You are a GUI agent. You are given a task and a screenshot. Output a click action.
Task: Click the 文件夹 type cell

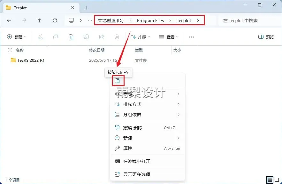(x=141, y=60)
